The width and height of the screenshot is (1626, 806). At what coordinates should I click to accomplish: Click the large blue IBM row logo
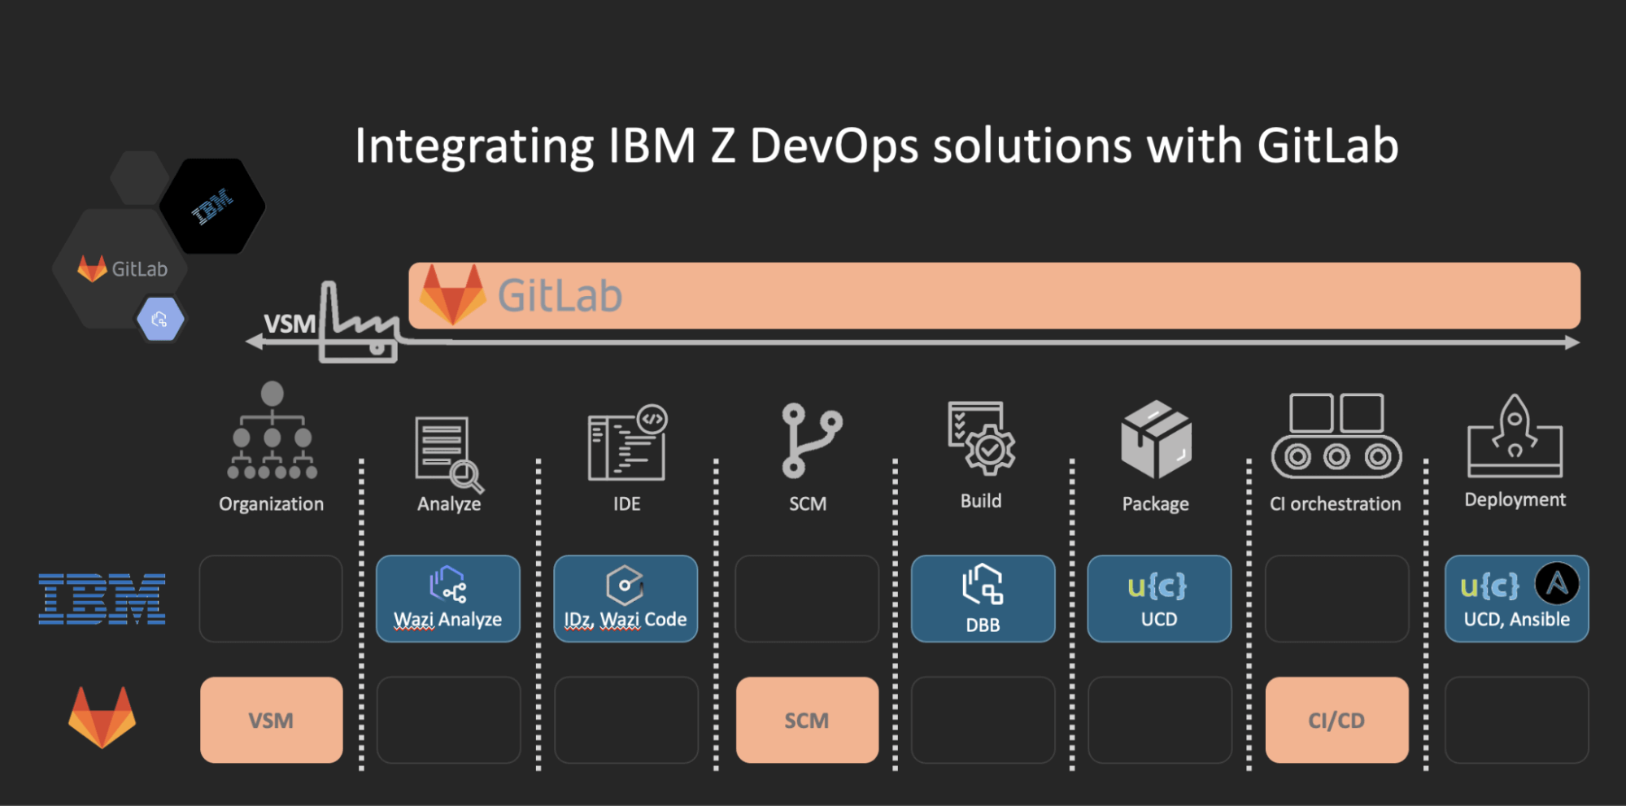102,599
